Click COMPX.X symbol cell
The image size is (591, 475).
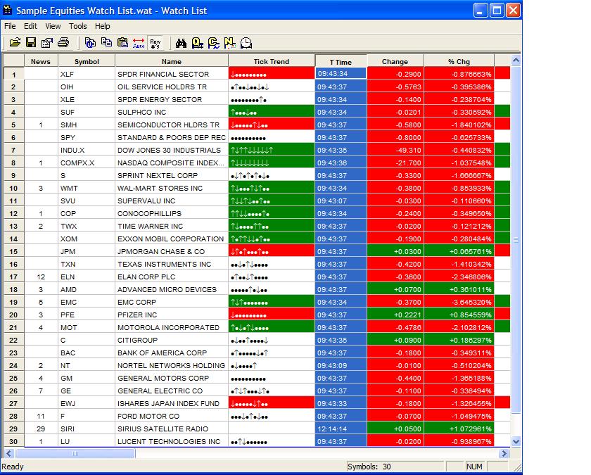coord(87,163)
